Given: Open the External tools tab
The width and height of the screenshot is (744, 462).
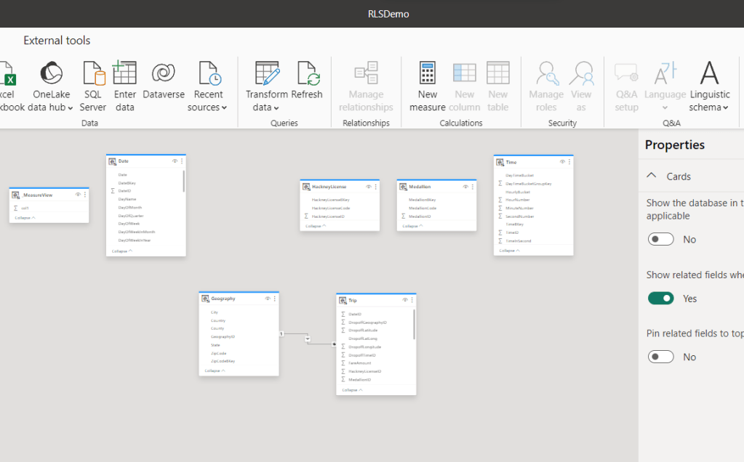Looking at the screenshot, I should 57,41.
